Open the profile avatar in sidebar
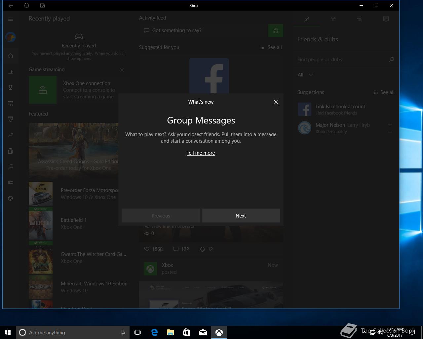The width and height of the screenshot is (423, 339). point(11,37)
